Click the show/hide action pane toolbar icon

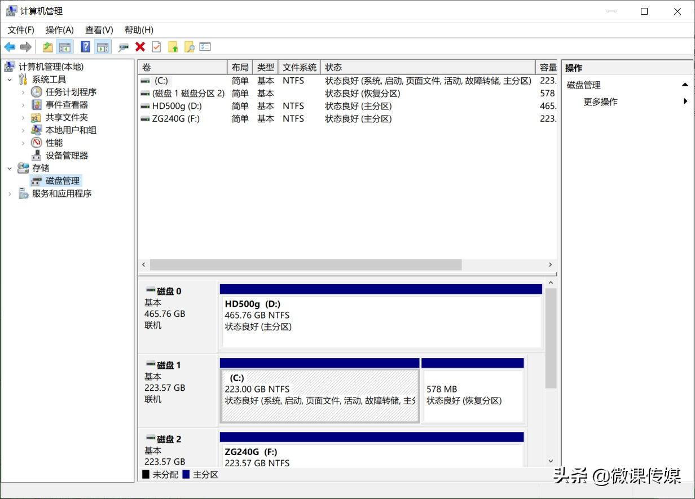pyautogui.click(x=103, y=47)
